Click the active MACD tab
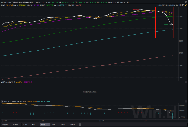 [x=44, y=124]
